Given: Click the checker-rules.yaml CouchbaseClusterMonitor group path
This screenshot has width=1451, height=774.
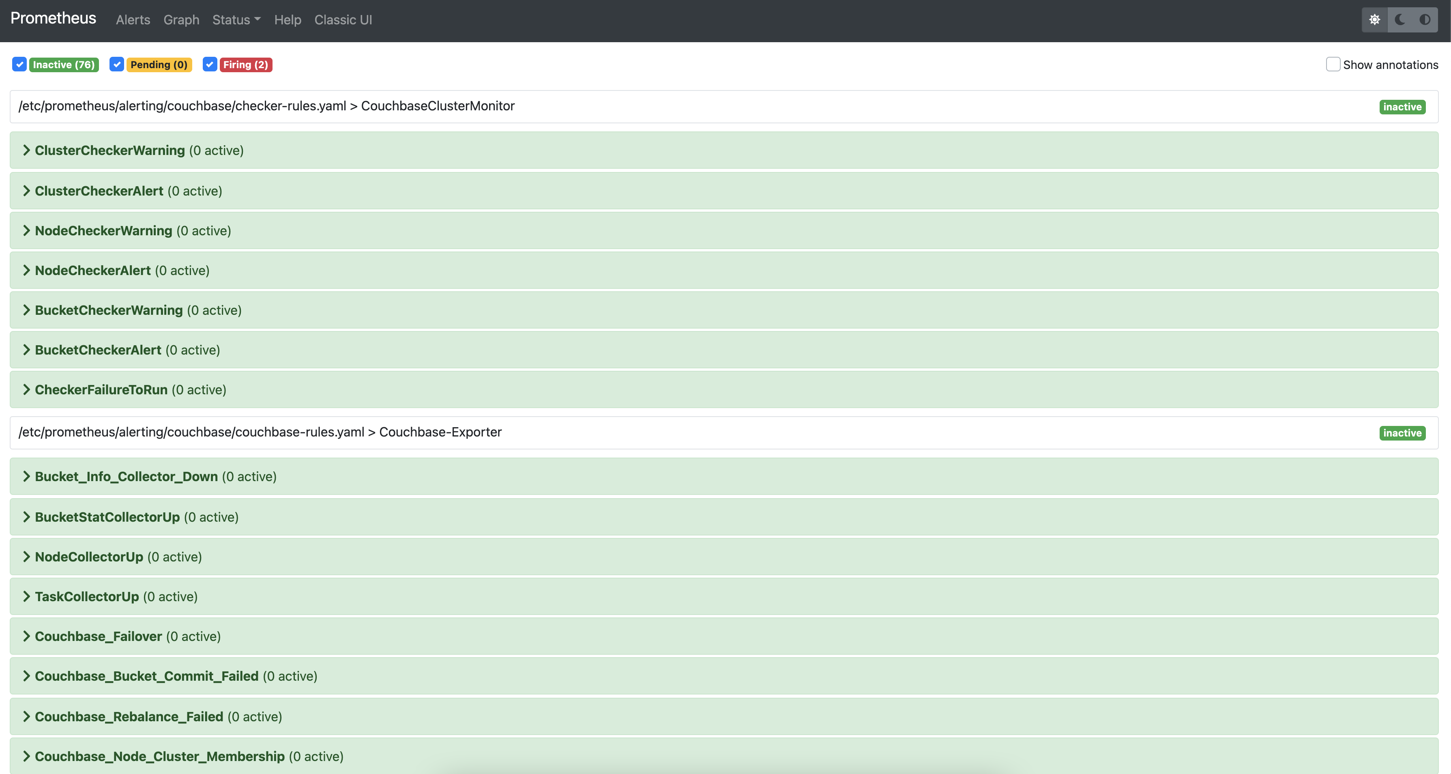Looking at the screenshot, I should 266,106.
